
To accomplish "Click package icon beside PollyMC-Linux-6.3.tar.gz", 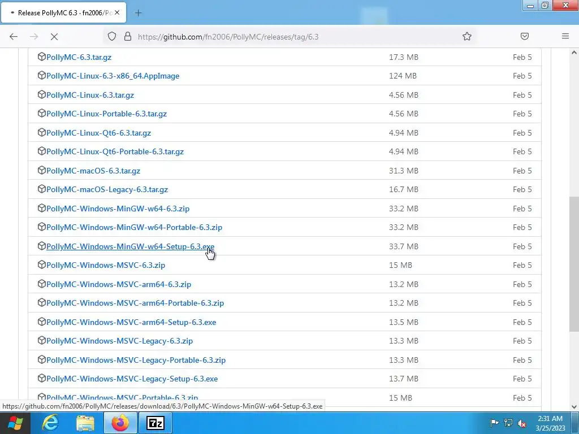I will tap(41, 95).
